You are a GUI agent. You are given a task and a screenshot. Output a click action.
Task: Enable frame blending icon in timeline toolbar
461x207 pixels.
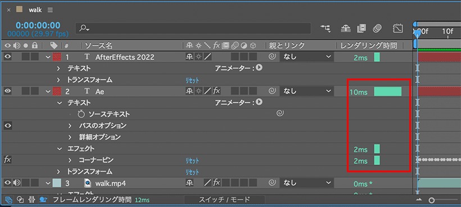361,29
